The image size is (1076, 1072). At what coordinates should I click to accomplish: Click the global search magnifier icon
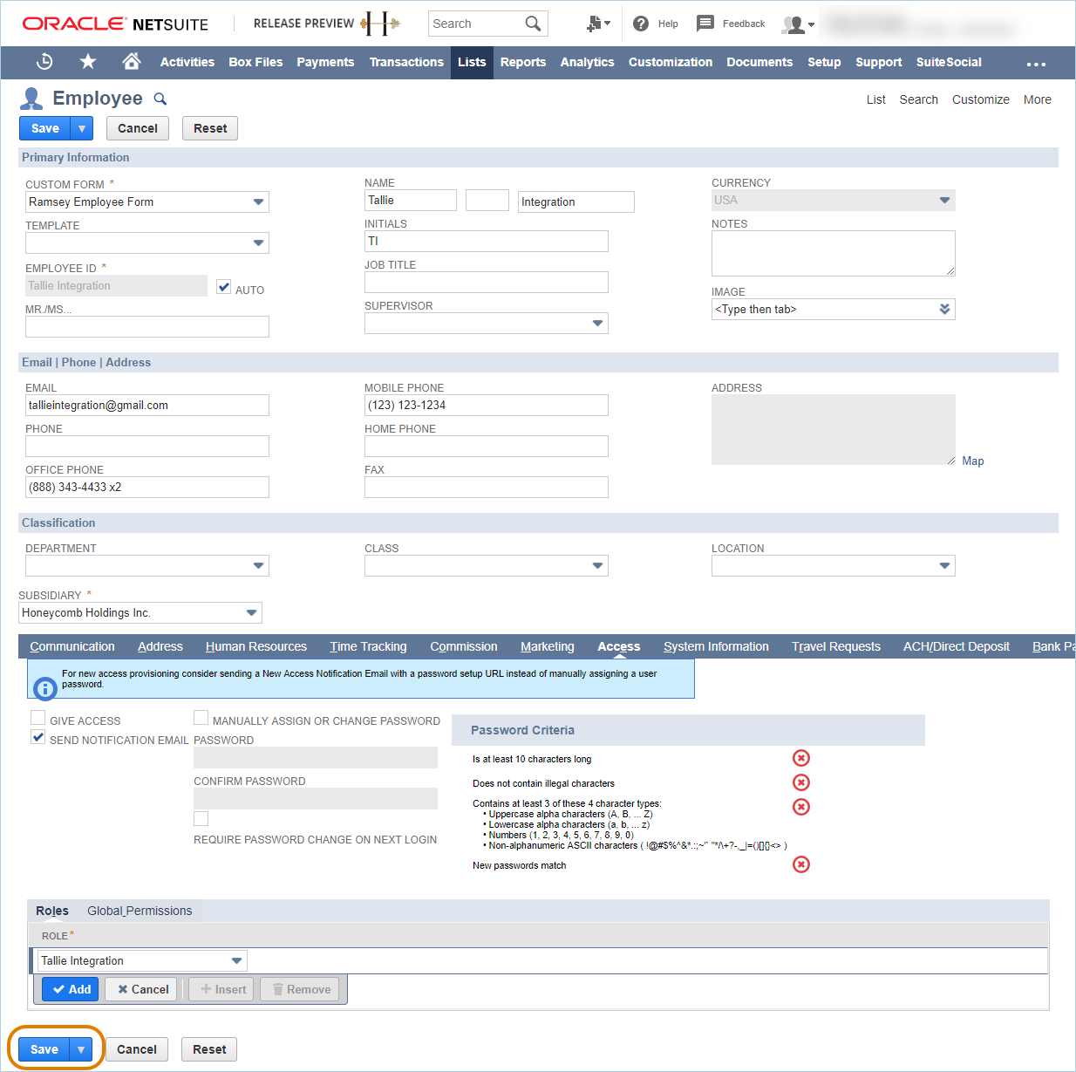pos(533,24)
